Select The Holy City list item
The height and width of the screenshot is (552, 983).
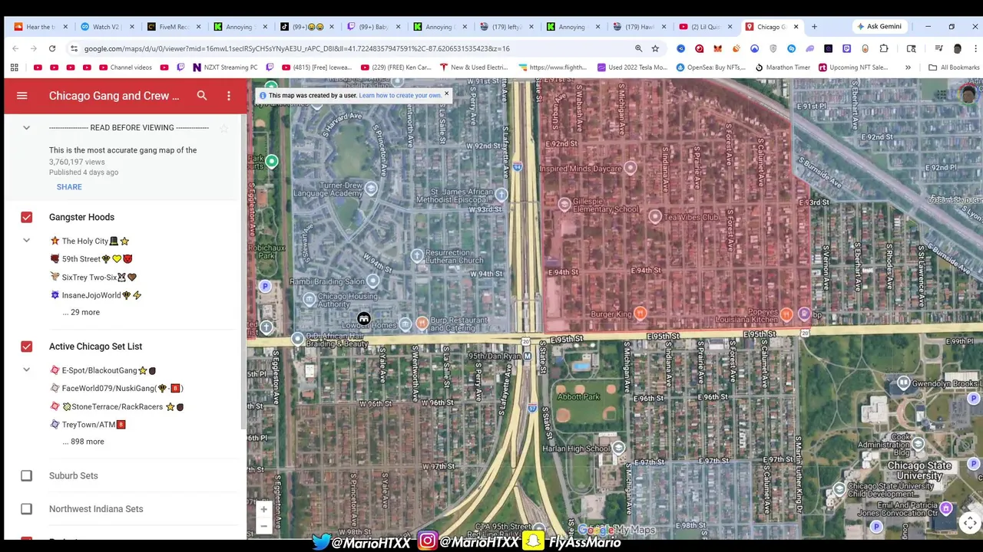click(x=90, y=241)
